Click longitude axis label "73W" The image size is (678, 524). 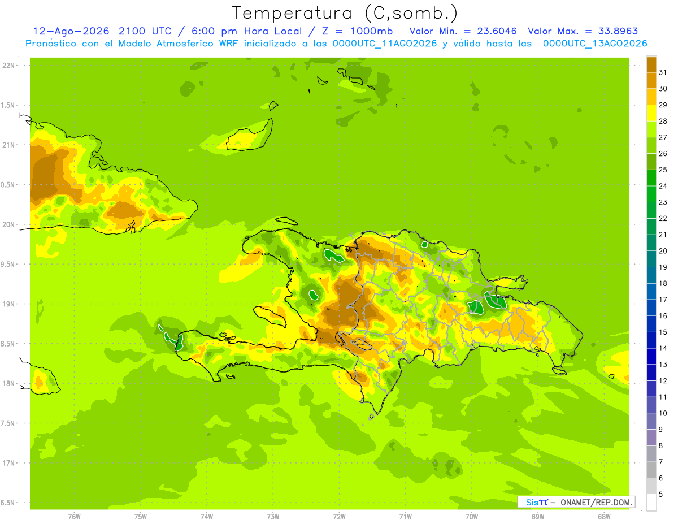click(x=273, y=517)
